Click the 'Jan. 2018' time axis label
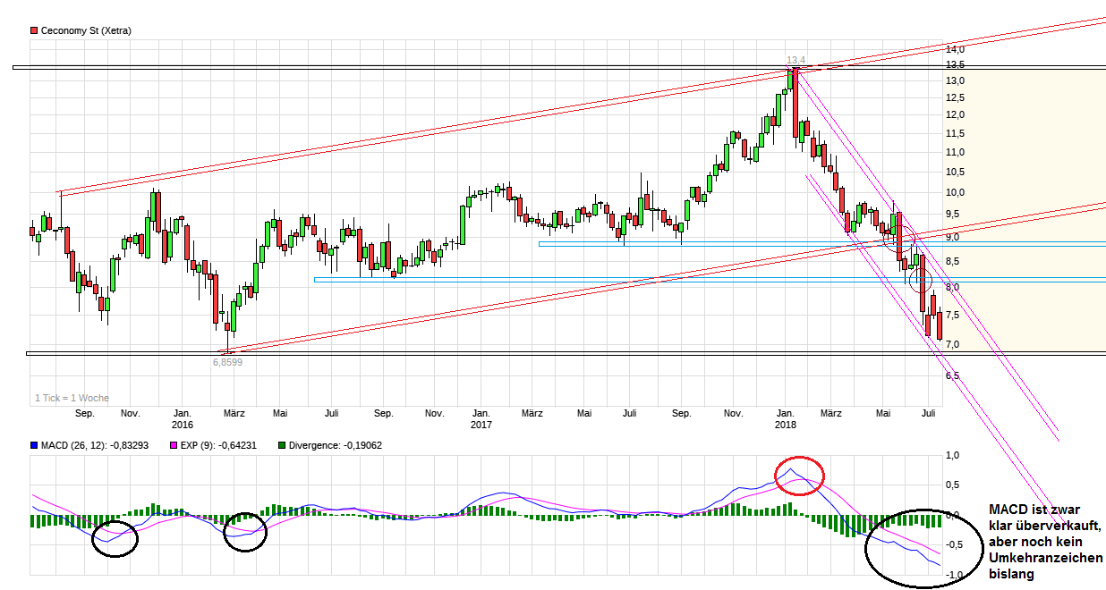This screenshot has width=1106, height=590. click(x=786, y=418)
